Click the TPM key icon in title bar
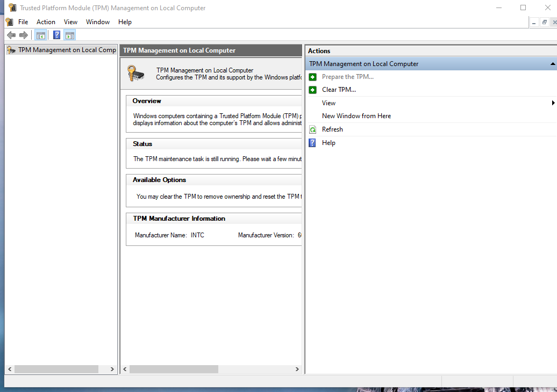Viewport: 557px width, 392px height. [12, 8]
